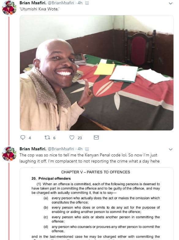Screen dimensions: 179x240
Task: Open the 4h timestamp of first tweet
Action: (x=80, y=3)
